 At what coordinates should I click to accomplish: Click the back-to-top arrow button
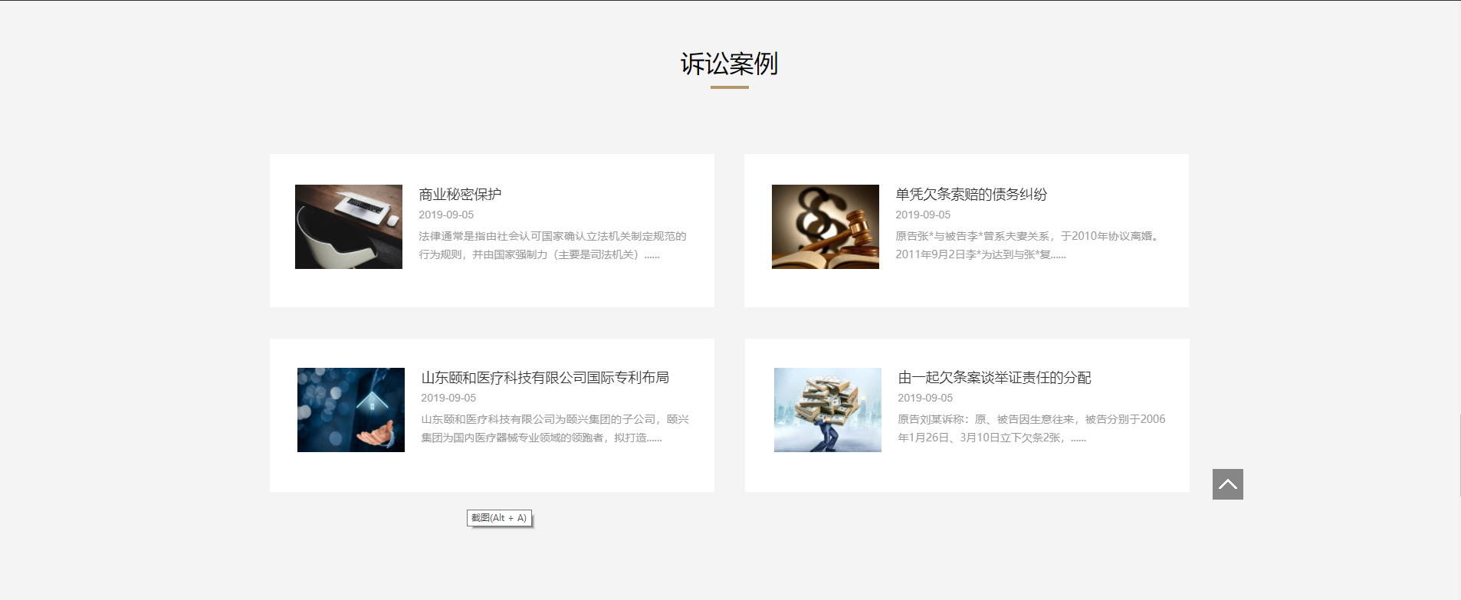tap(1227, 484)
